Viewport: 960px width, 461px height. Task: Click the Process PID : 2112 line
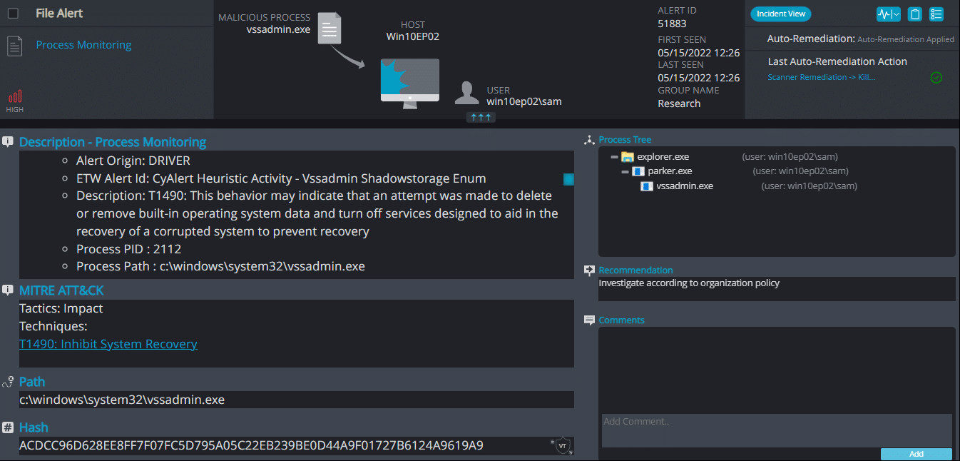[x=129, y=249]
